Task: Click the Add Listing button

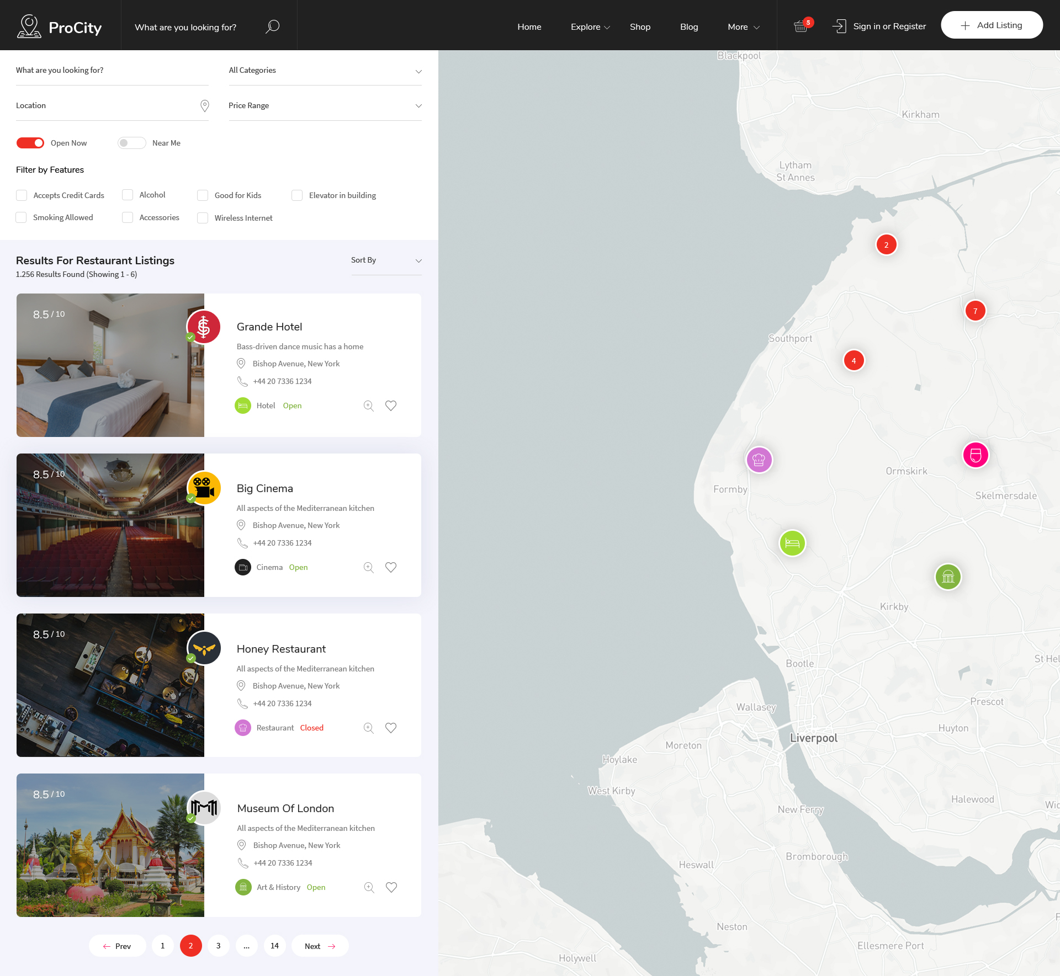Action: 992,25
